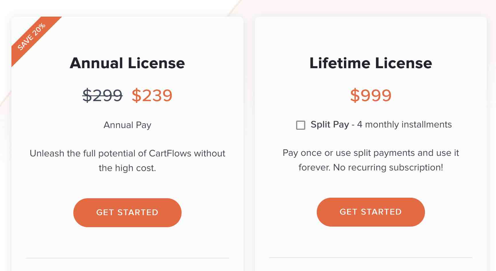
Task: Click GET STARTED under Lifetime License
Action: 371,212
